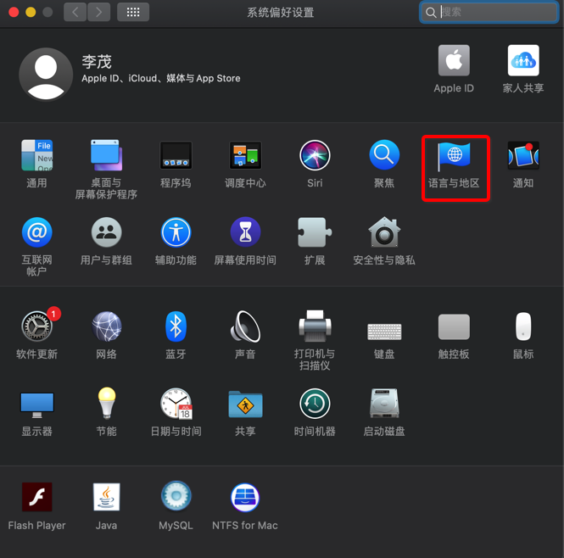Show all preferences grid button

133,12
